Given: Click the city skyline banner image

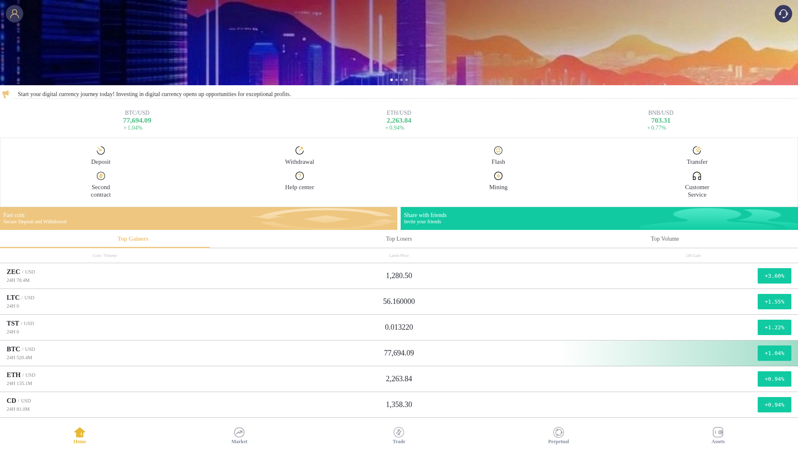Looking at the screenshot, I should point(399,42).
